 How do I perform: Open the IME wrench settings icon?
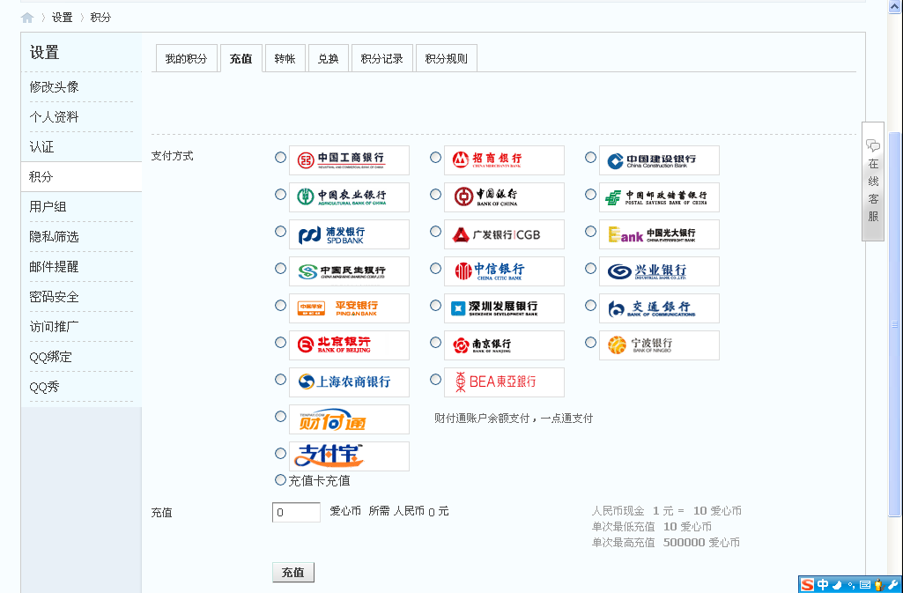tap(892, 585)
